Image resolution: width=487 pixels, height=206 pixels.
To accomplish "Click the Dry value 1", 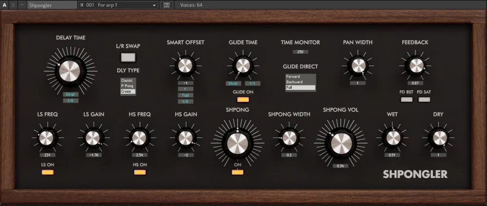I will pyautogui.click(x=439, y=155).
